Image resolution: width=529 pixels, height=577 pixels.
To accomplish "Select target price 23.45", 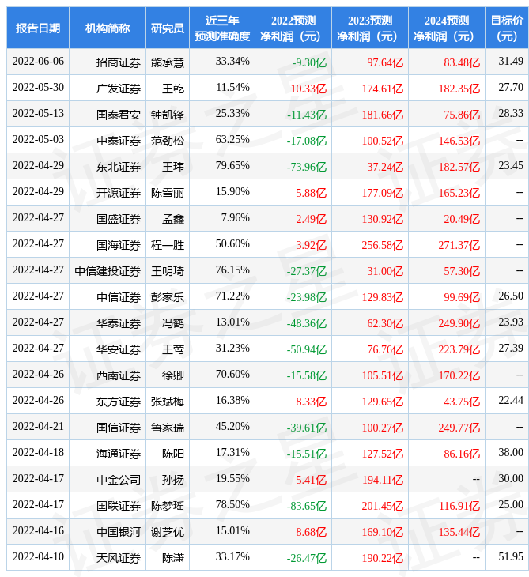I will [511, 166].
